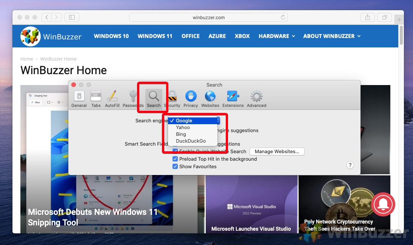
Task: Click the Safari page scrollbar
Action: point(401,35)
